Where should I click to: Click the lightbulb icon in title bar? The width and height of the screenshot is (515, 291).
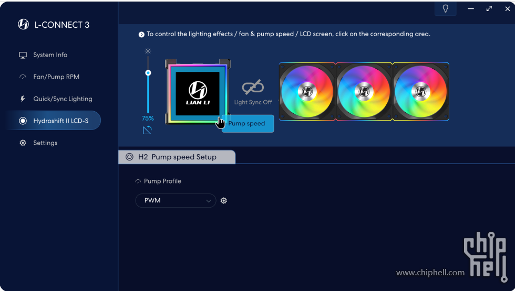point(446,8)
